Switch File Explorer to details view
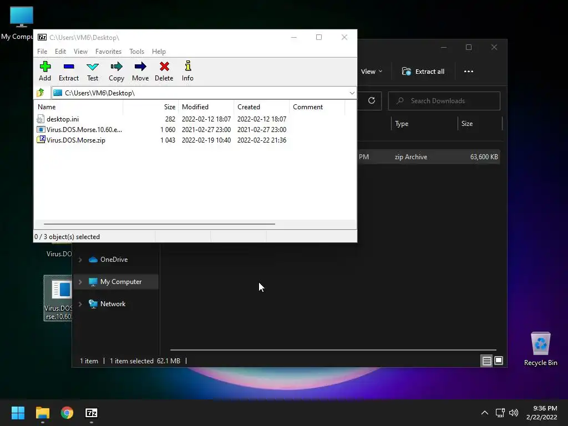Viewport: 568px width, 426px height. click(x=486, y=361)
